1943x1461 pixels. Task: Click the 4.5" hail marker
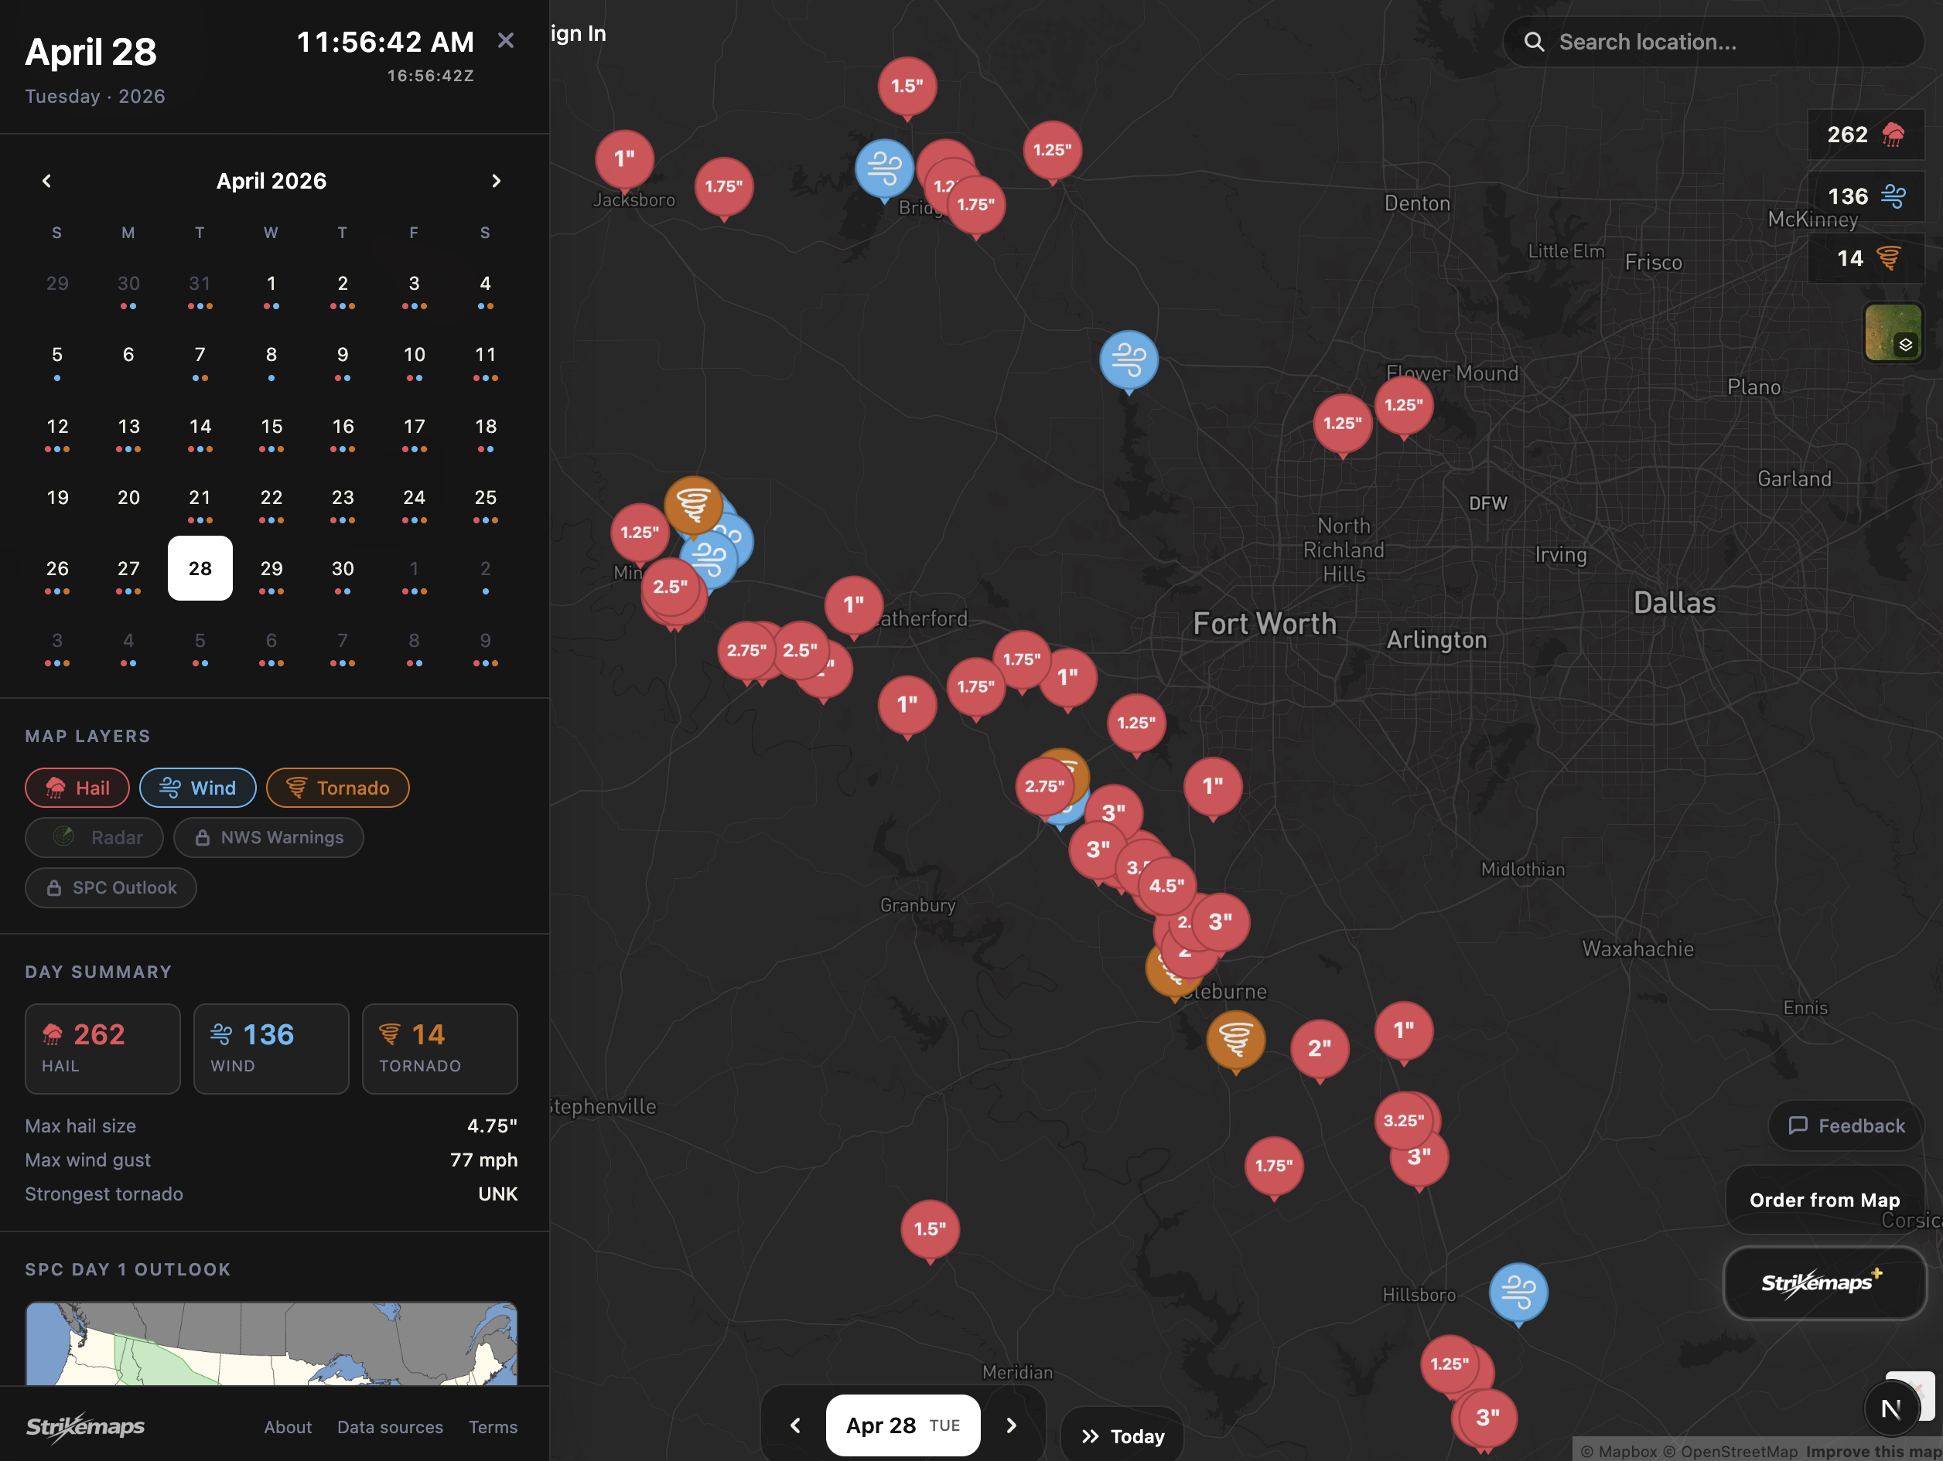(x=1166, y=886)
